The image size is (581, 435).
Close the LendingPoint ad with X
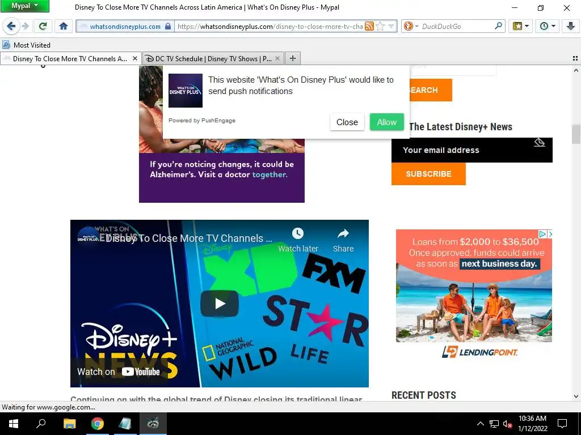pyautogui.click(x=550, y=234)
